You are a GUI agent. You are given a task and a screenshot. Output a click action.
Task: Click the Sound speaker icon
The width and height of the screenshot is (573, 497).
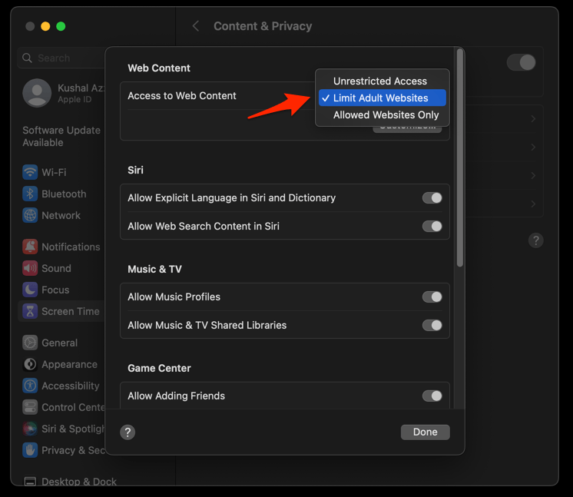[30, 268]
